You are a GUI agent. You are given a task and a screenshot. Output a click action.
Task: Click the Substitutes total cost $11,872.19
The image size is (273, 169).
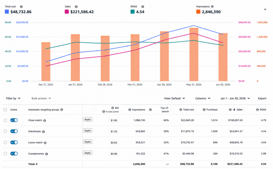187,131
